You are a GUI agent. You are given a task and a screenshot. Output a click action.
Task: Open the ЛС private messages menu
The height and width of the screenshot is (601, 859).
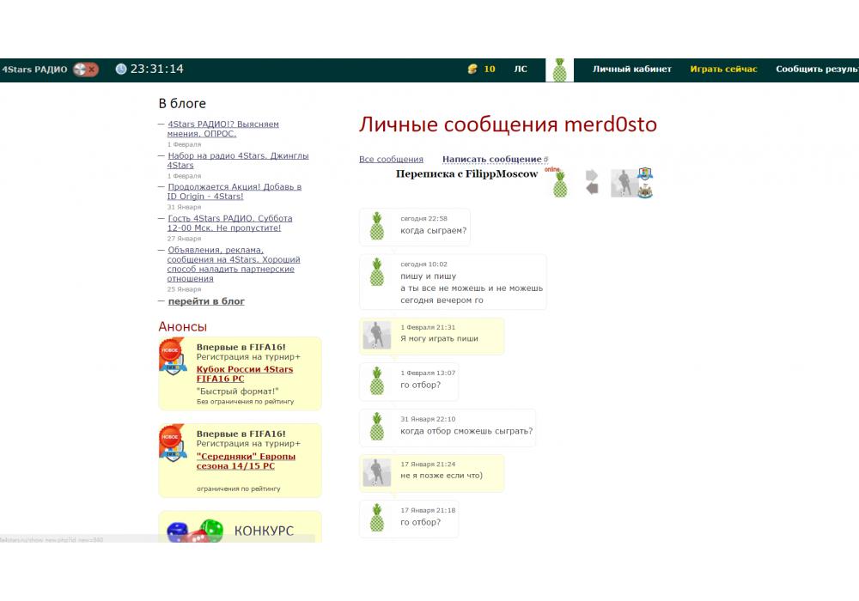point(521,69)
